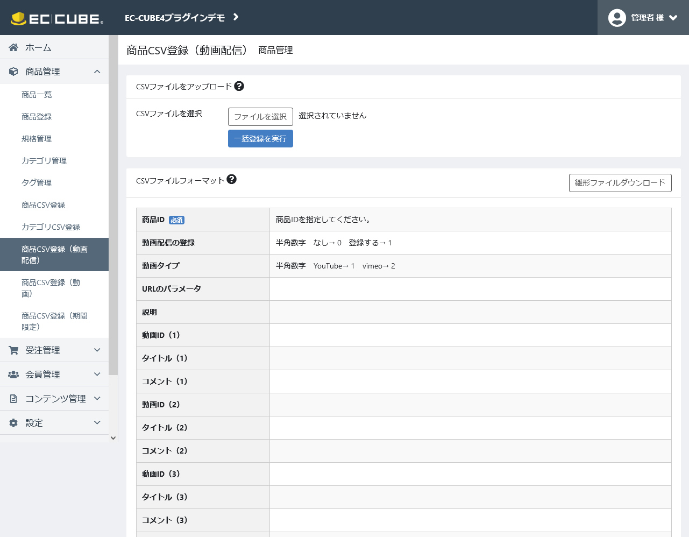Open help icon next to CSVファイルフォーマット

tap(232, 180)
